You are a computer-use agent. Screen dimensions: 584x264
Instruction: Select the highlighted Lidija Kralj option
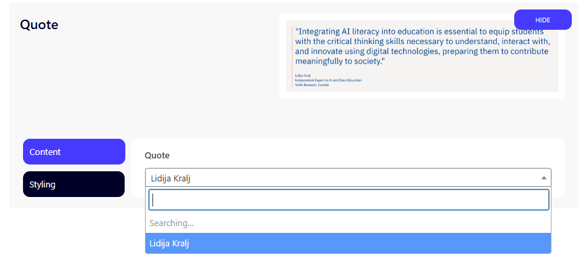tap(348, 243)
